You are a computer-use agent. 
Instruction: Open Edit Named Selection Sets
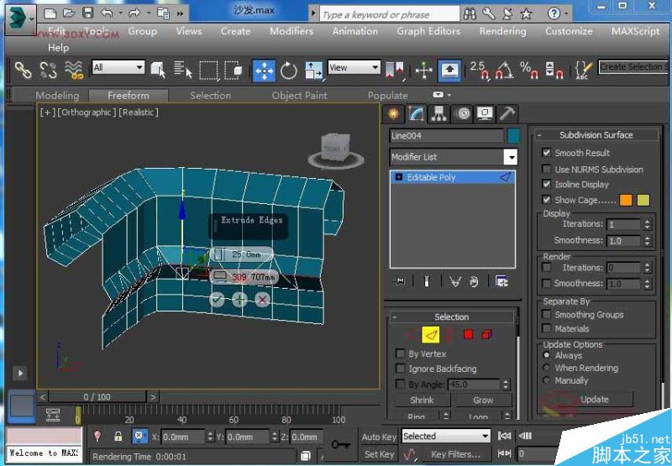(583, 71)
